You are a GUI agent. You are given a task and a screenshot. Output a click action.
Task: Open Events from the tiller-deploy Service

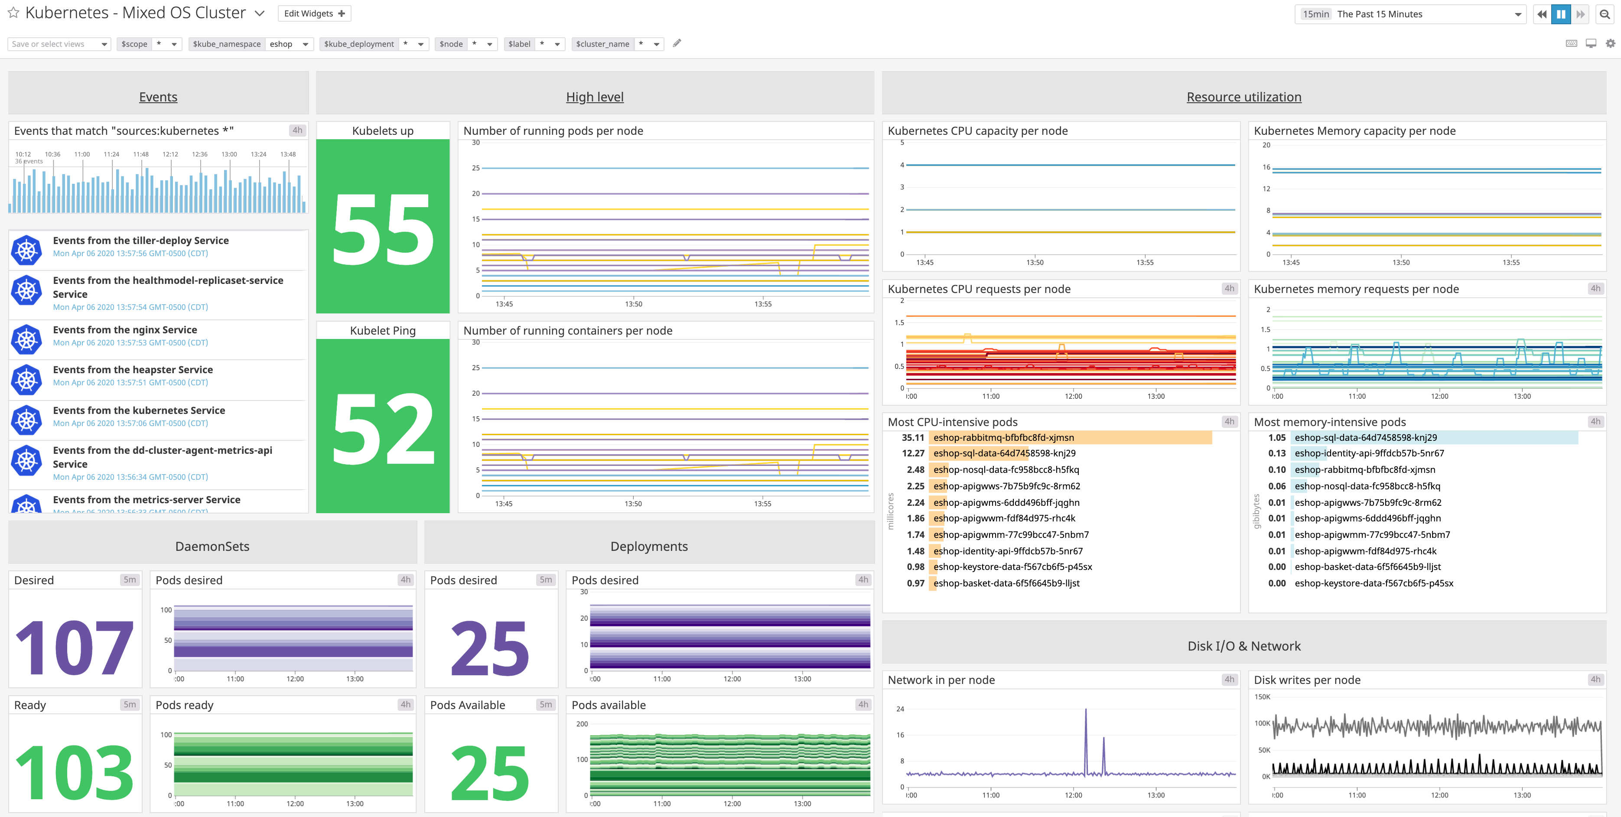click(x=140, y=241)
